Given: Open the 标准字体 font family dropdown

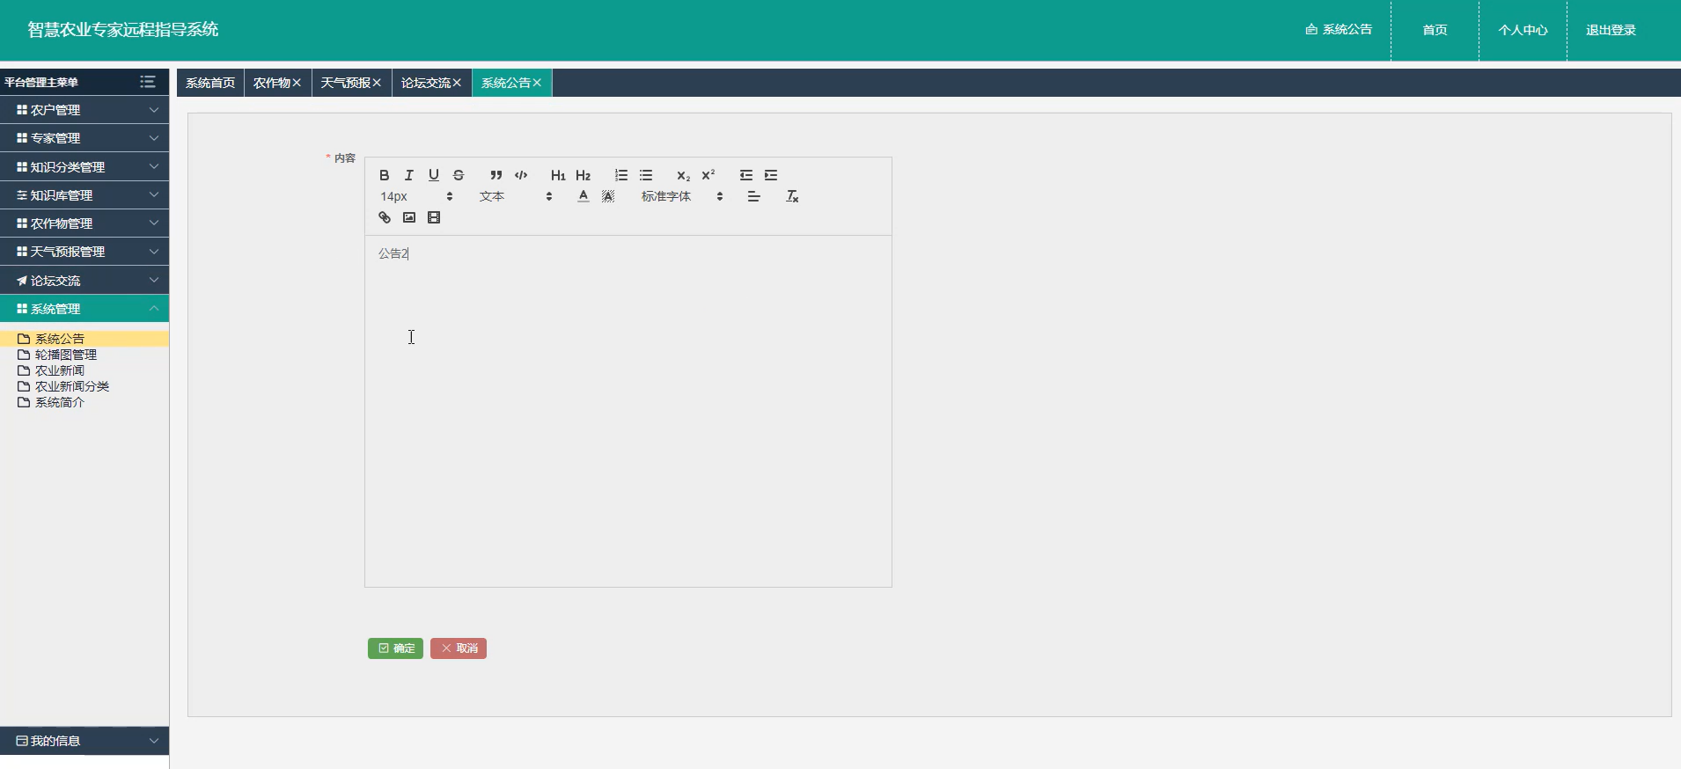Looking at the screenshot, I should click(682, 196).
